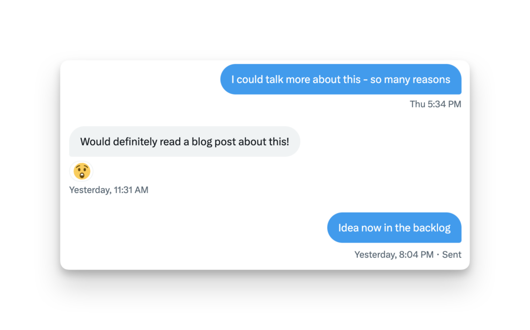Click the 'Sent' delivery status label
The image size is (530, 330).
point(451,254)
